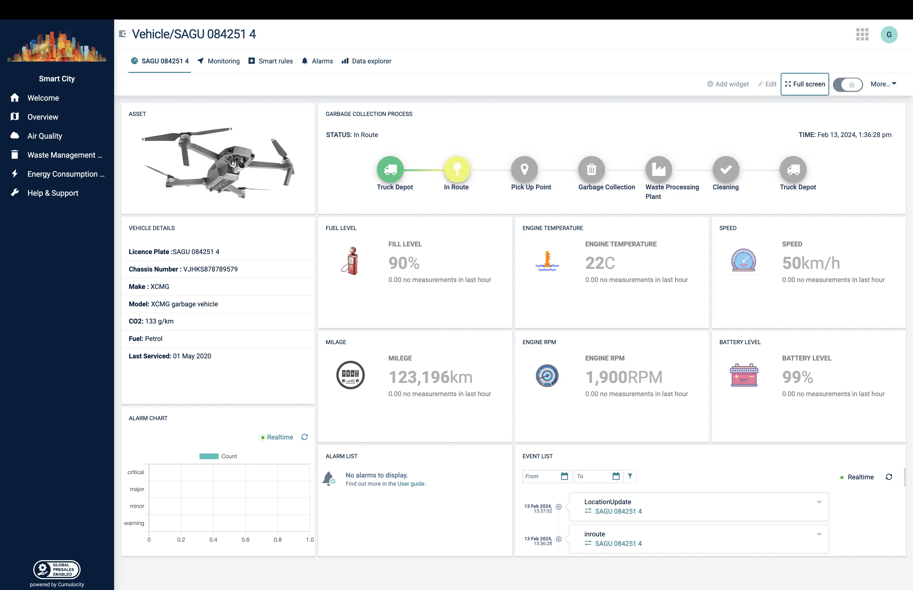Click the Event List filter funnel icon

(x=630, y=476)
